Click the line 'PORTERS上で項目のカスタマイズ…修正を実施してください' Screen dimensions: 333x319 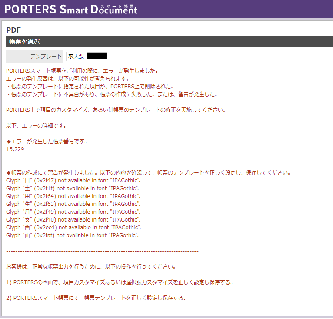[x=116, y=110]
